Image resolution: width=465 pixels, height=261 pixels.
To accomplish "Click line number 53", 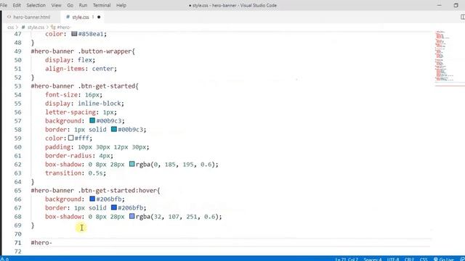I will [x=17, y=86].
